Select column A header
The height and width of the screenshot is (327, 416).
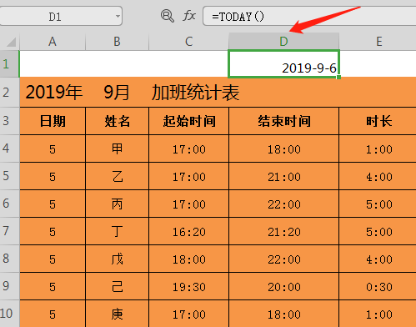tap(53, 42)
